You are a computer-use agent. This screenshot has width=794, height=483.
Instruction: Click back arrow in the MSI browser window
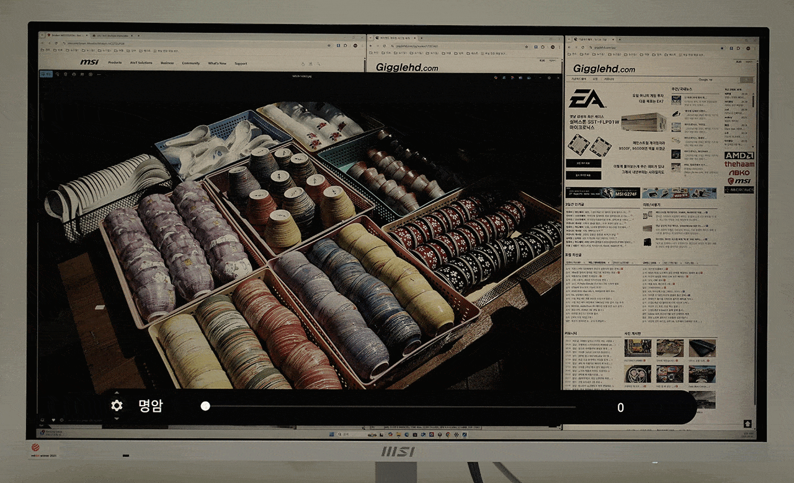tap(43, 44)
